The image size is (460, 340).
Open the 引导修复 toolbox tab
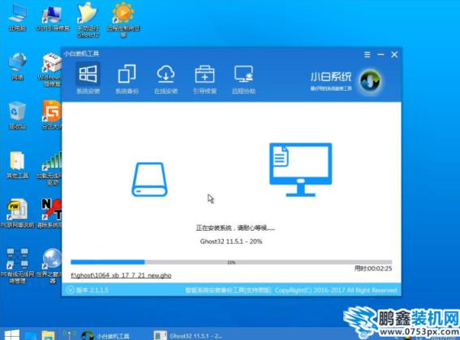(x=204, y=79)
